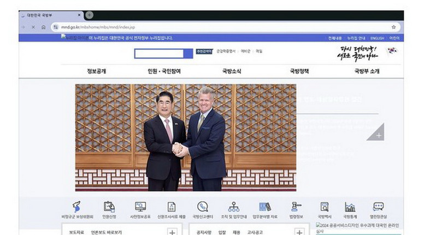This screenshot has width=448, height=235.
Task: Select the 언론보도 바로보기 tab
Action: click(x=107, y=232)
